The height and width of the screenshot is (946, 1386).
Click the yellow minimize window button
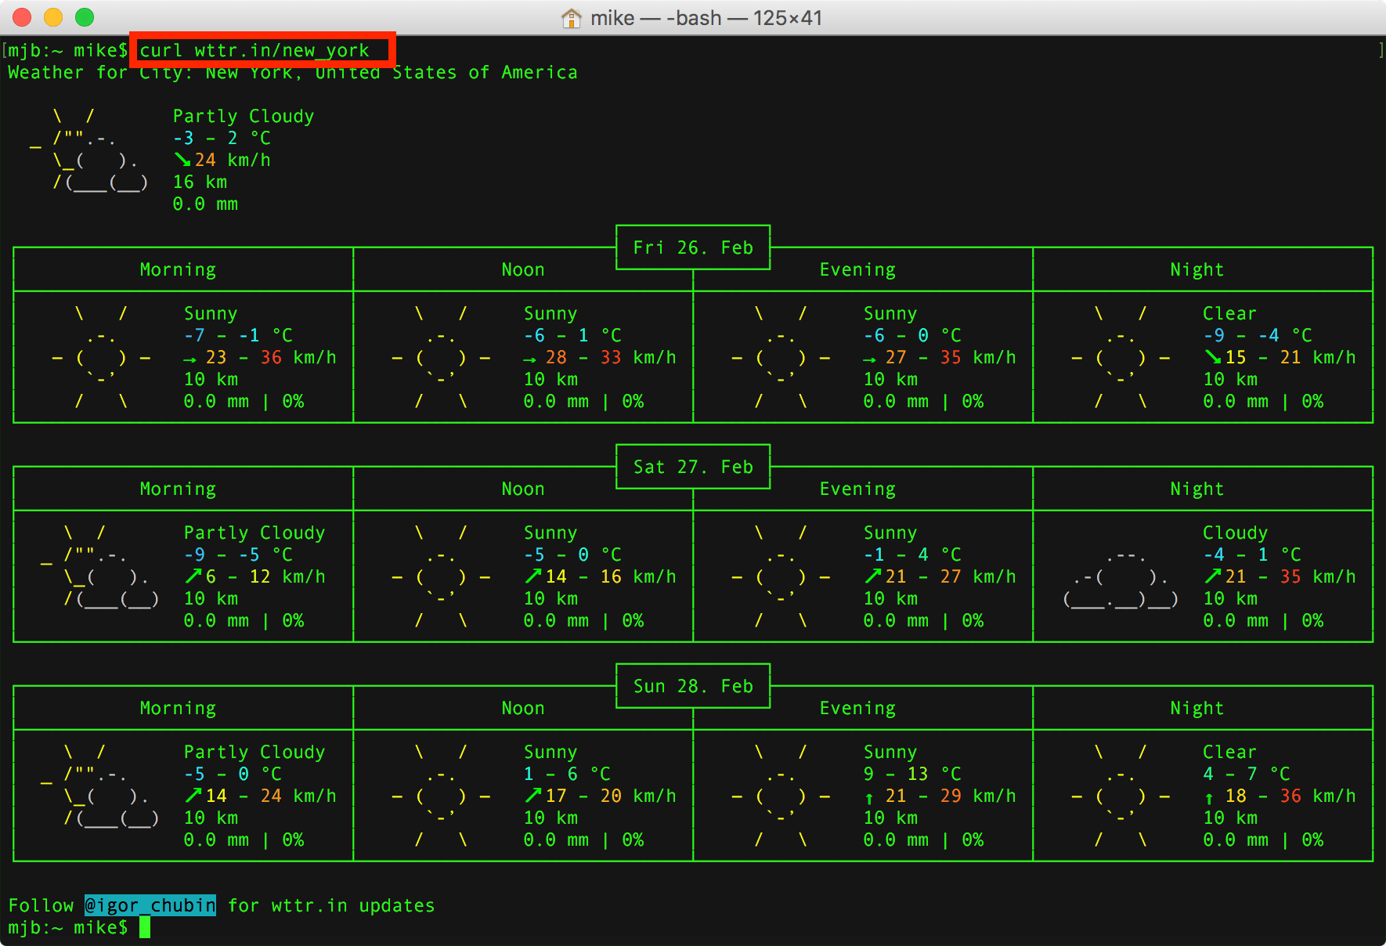coord(53,17)
